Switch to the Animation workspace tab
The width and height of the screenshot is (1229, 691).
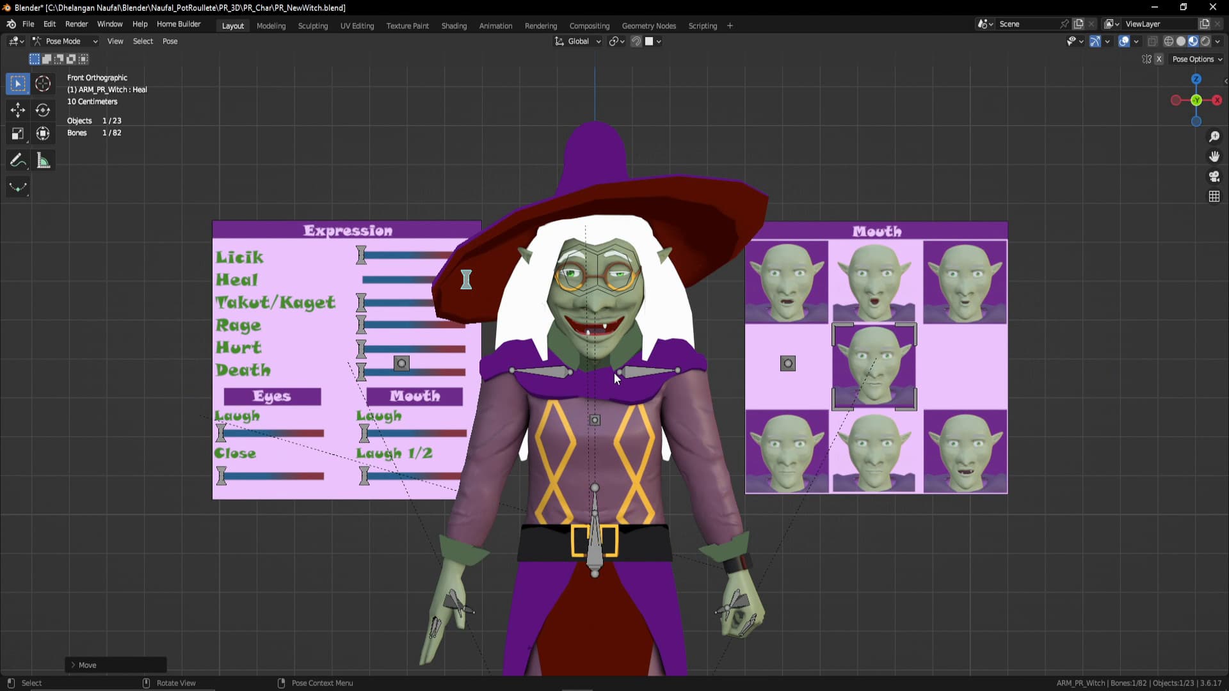coord(495,26)
